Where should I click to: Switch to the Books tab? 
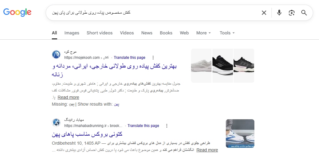click(166, 33)
